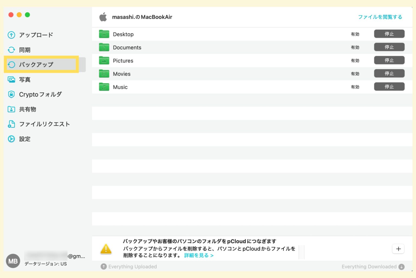Stop the Documents backup with 停止
Viewport: 416px width, 278px height.
(389, 47)
